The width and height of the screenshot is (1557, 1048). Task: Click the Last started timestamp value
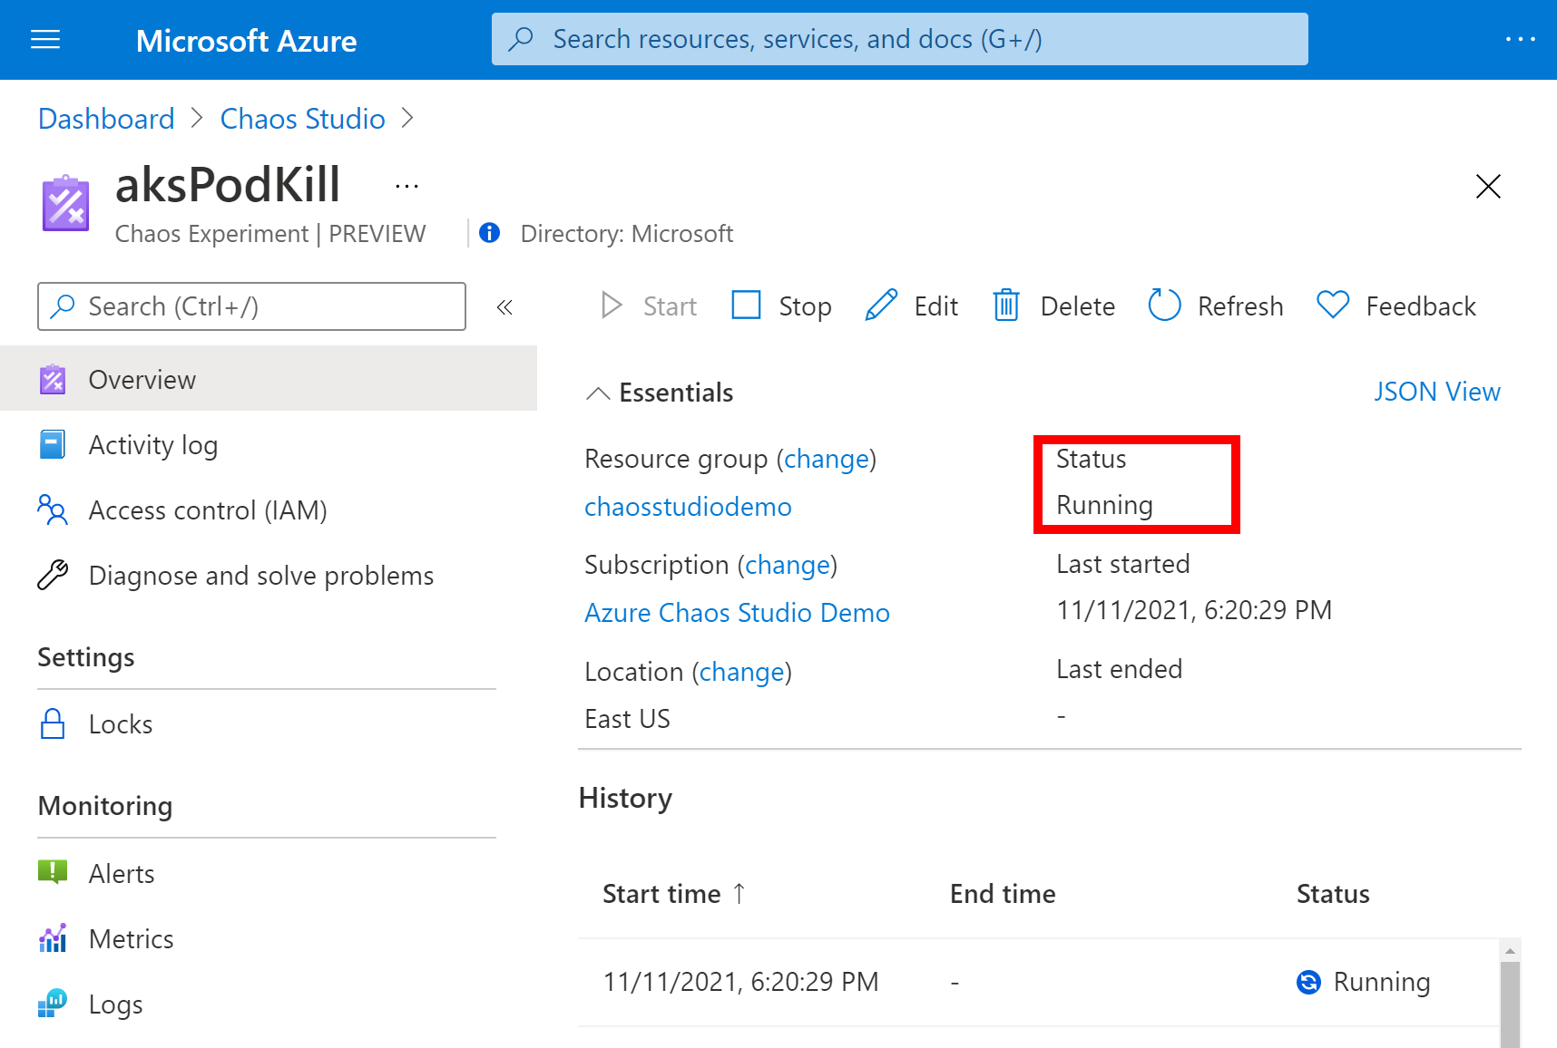pos(1194,610)
